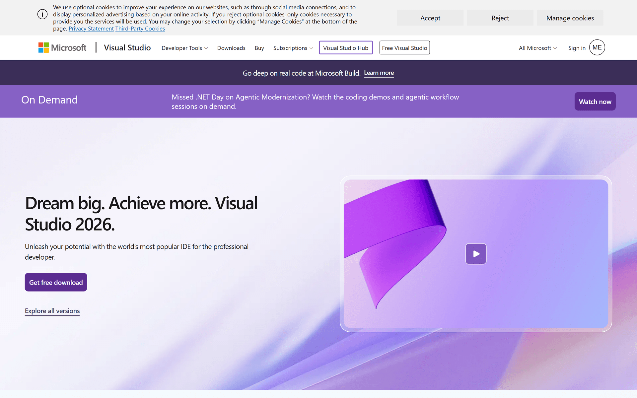Reject optional cookies
The height and width of the screenshot is (398, 637).
pyautogui.click(x=500, y=18)
